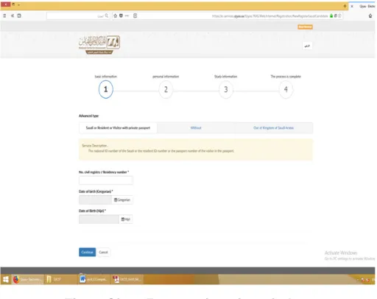Click the Continue button
This screenshot has height=299, width=377.
click(x=87, y=252)
